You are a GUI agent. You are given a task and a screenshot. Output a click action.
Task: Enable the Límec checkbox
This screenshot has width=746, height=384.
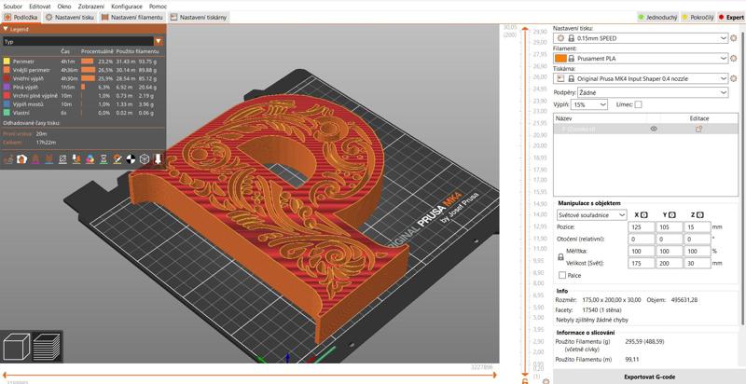point(638,104)
